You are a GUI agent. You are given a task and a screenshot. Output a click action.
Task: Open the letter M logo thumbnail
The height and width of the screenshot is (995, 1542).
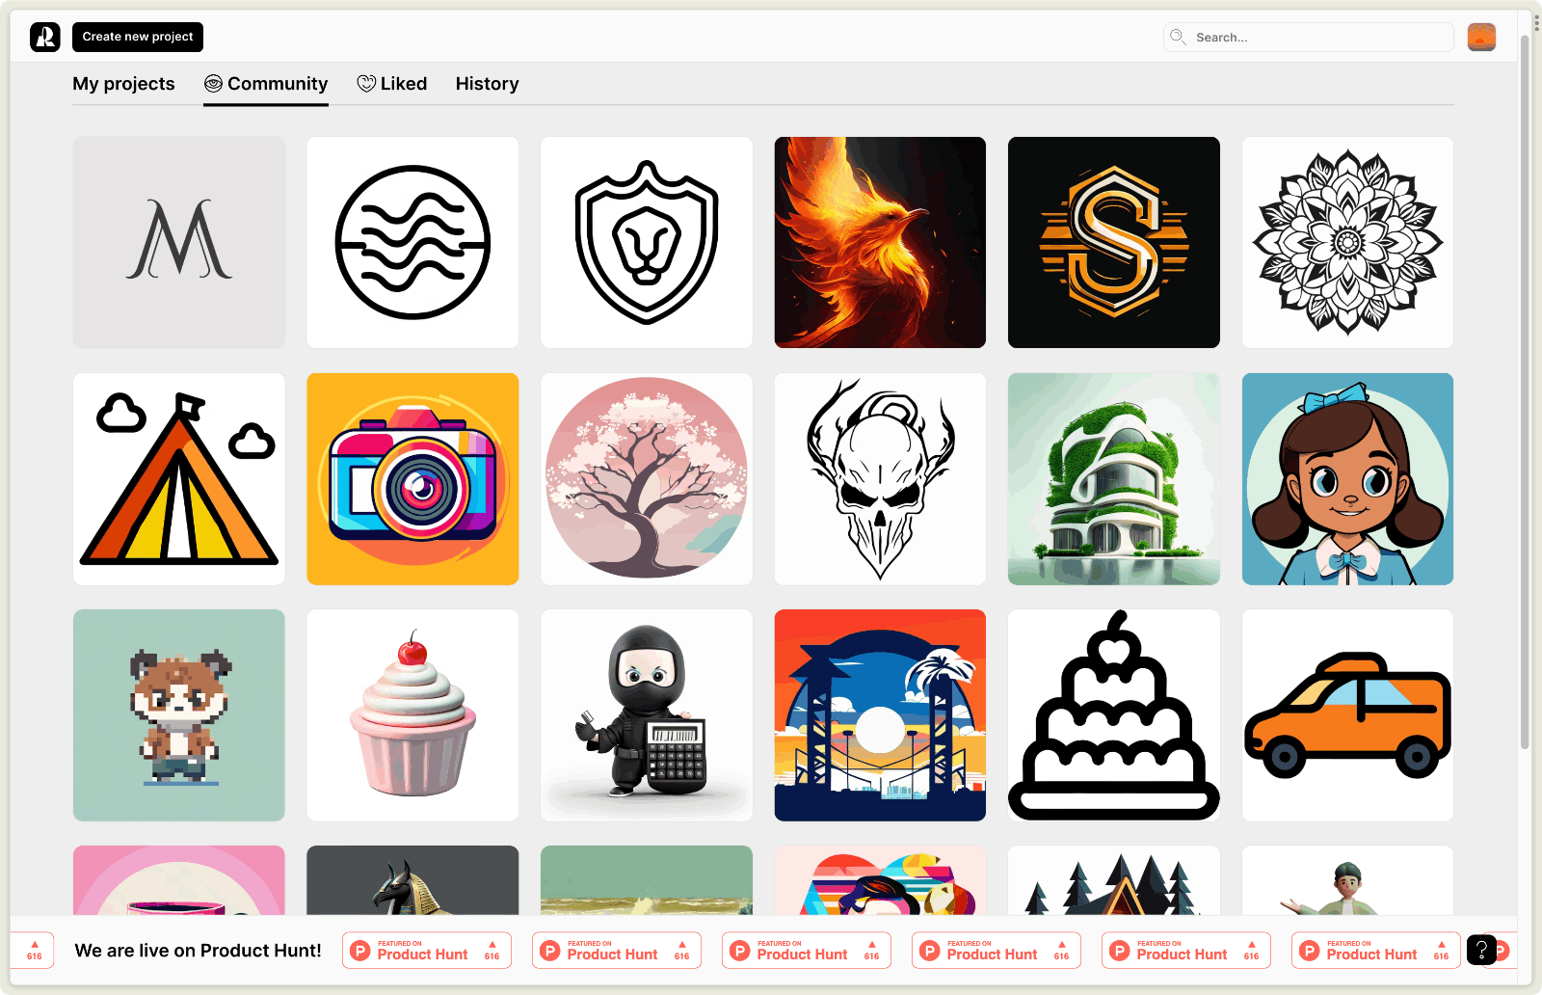click(179, 242)
